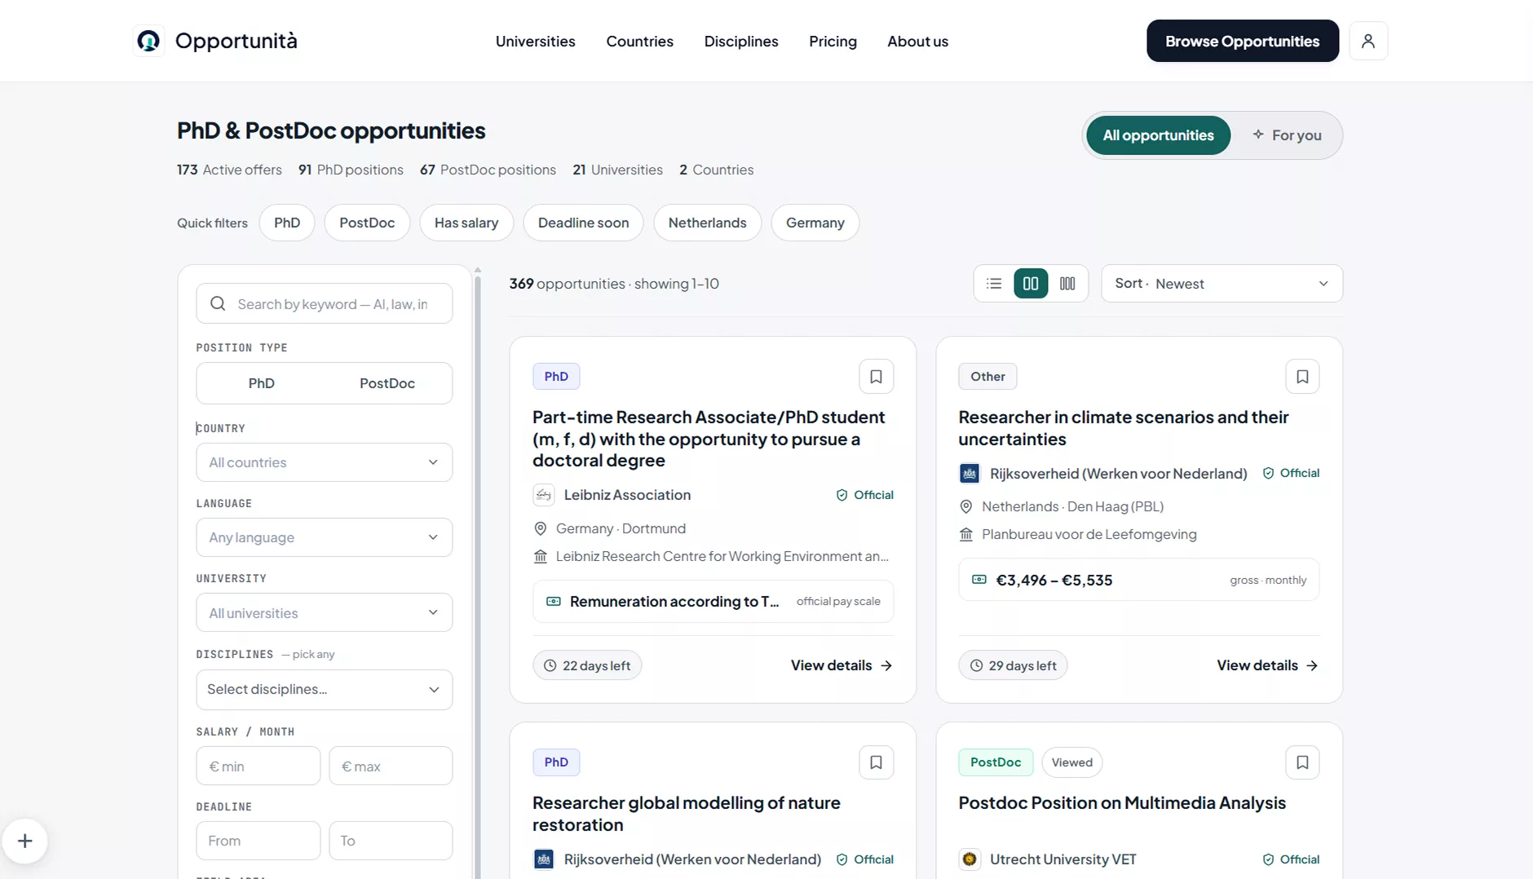Click 'Remuneration according to T...' text
Image resolution: width=1533 pixels, height=879 pixels.
[674, 602]
